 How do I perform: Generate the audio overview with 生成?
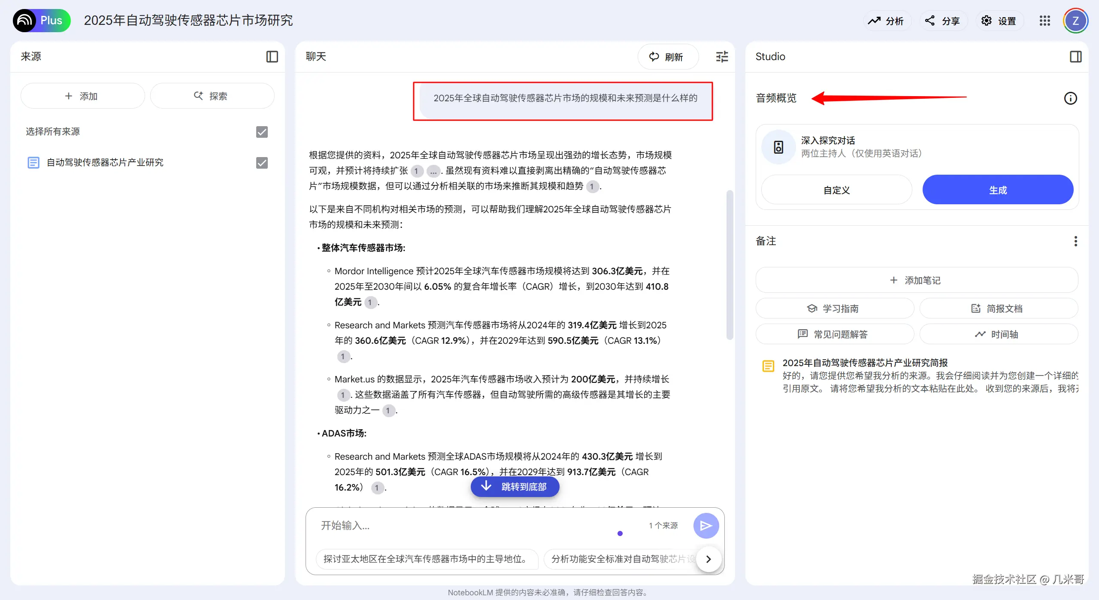(998, 189)
